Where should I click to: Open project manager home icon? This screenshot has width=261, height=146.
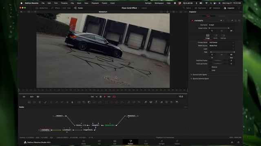point(232,142)
